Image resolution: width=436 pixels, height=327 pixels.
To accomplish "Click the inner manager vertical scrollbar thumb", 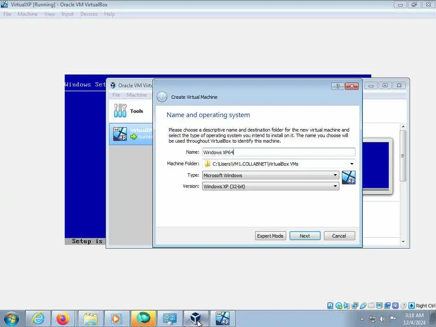I will 403,156.
